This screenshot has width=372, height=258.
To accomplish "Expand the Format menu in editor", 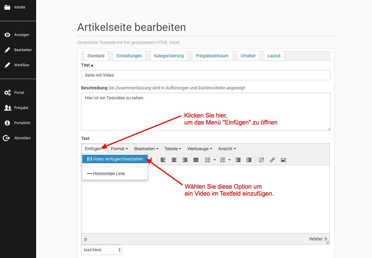I will 119,149.
